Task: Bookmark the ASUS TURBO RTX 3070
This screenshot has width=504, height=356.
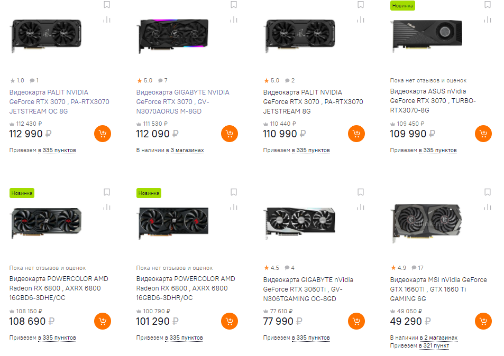Action: pyautogui.click(x=488, y=5)
